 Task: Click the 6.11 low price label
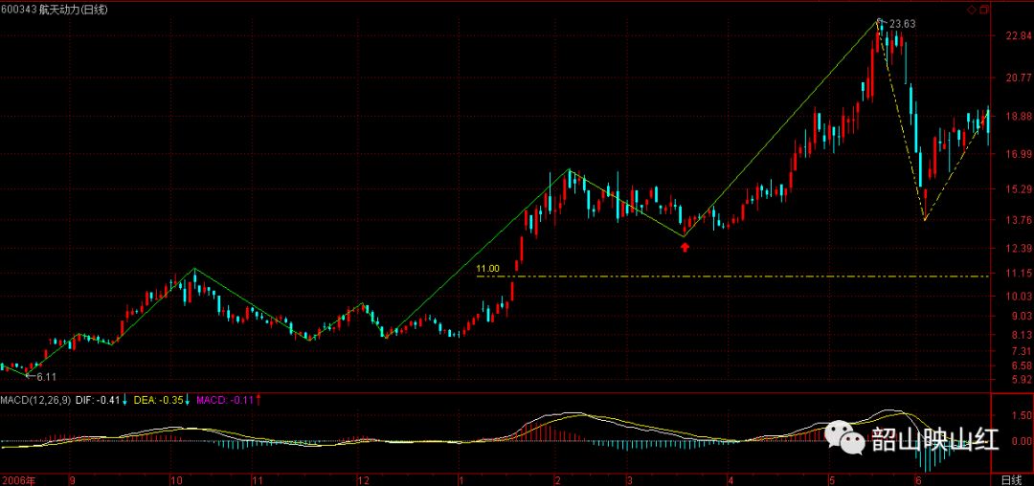point(46,377)
